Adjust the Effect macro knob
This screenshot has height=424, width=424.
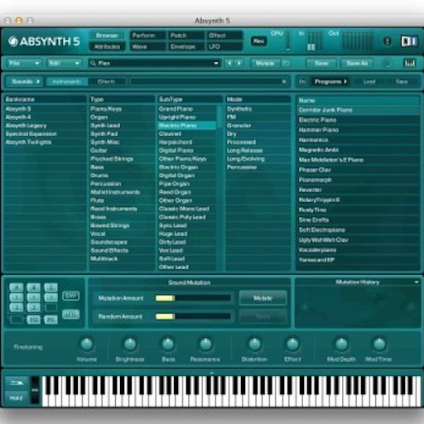click(x=292, y=344)
